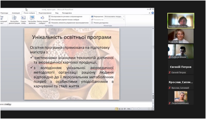The image size is (206, 119).
Task: Open the Анимация ribbon tab
Action: [16, 13]
